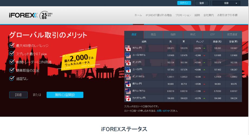Screen dimensions: 249x135
Task: Click buy price 163.164
Action: point(184,63)
